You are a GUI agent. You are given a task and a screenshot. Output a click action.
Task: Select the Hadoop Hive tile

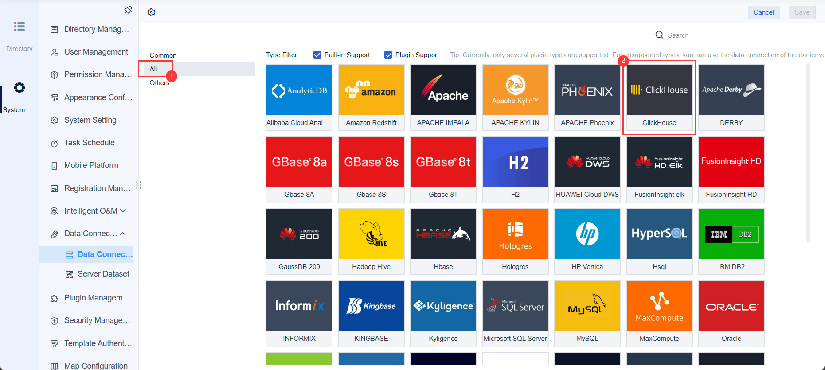coord(371,241)
